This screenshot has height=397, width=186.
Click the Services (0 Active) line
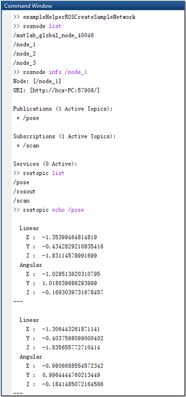click(45, 164)
